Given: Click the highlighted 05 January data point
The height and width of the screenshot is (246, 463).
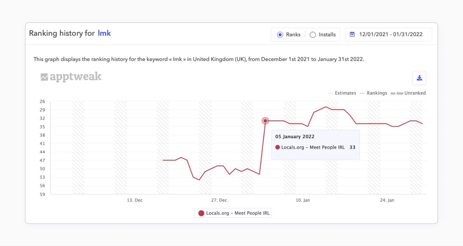Looking at the screenshot, I should (x=265, y=121).
